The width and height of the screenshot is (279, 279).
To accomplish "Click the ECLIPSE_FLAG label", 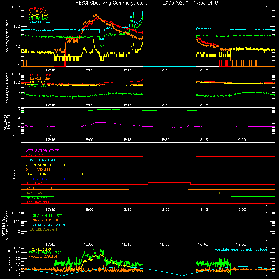I will (38, 179).
